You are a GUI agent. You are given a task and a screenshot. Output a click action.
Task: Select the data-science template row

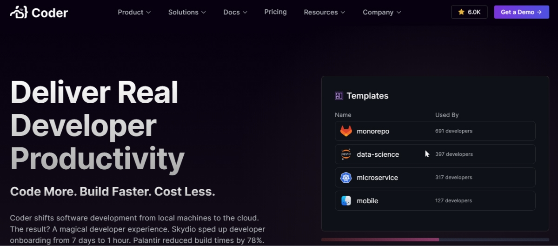pyautogui.click(x=435, y=154)
